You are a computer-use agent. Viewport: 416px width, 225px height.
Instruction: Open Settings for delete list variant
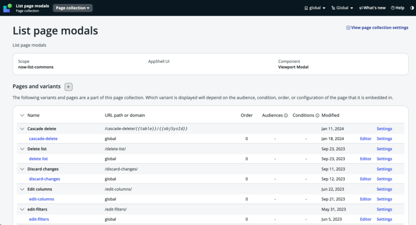384,159
